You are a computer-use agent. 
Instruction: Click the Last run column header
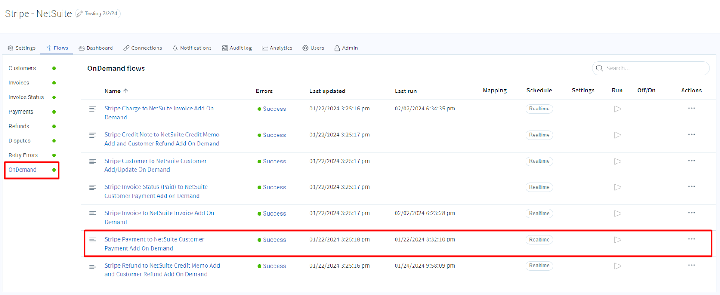(x=405, y=91)
